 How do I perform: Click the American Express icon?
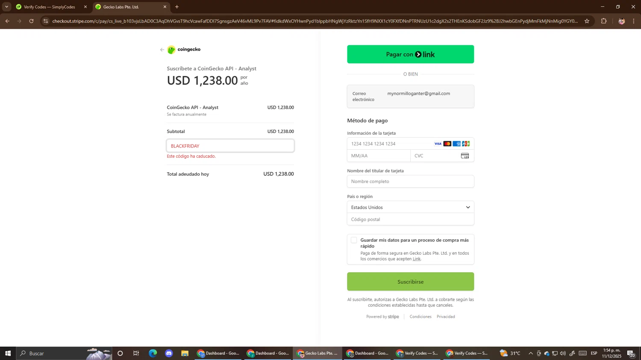(456, 144)
